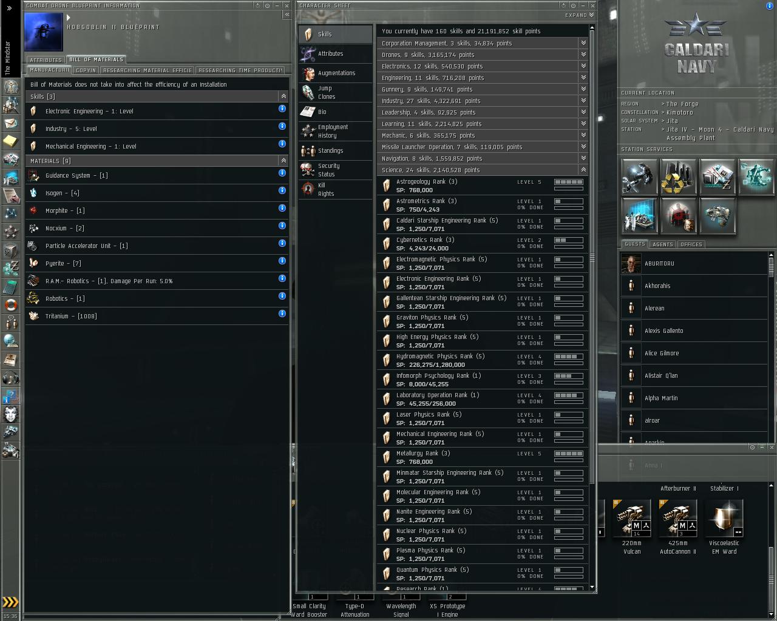
Task: Show info for Tritanium material
Action: click(x=282, y=314)
